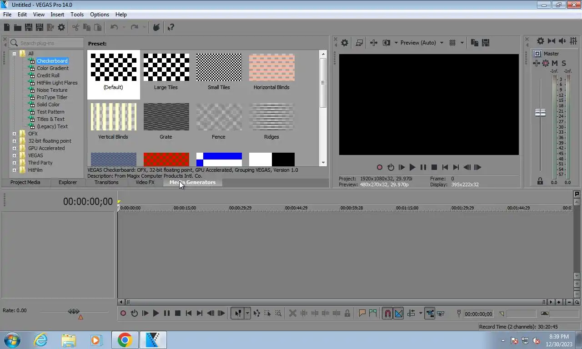
Task: Open Master Bus audio properties gear
Action: click(540, 41)
